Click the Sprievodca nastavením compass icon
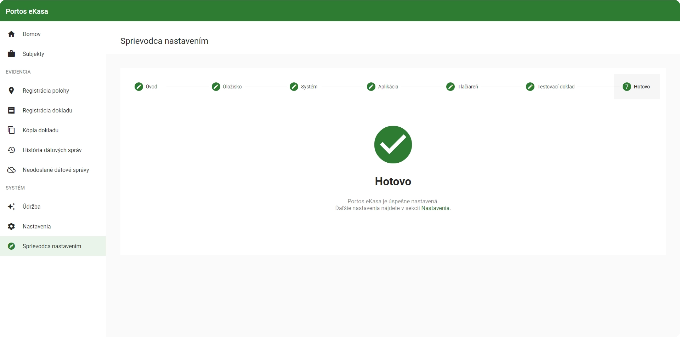Viewport: 680px width, 337px height. pyautogui.click(x=11, y=246)
